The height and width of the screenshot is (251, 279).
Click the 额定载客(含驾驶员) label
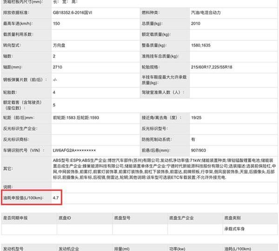point(22,105)
